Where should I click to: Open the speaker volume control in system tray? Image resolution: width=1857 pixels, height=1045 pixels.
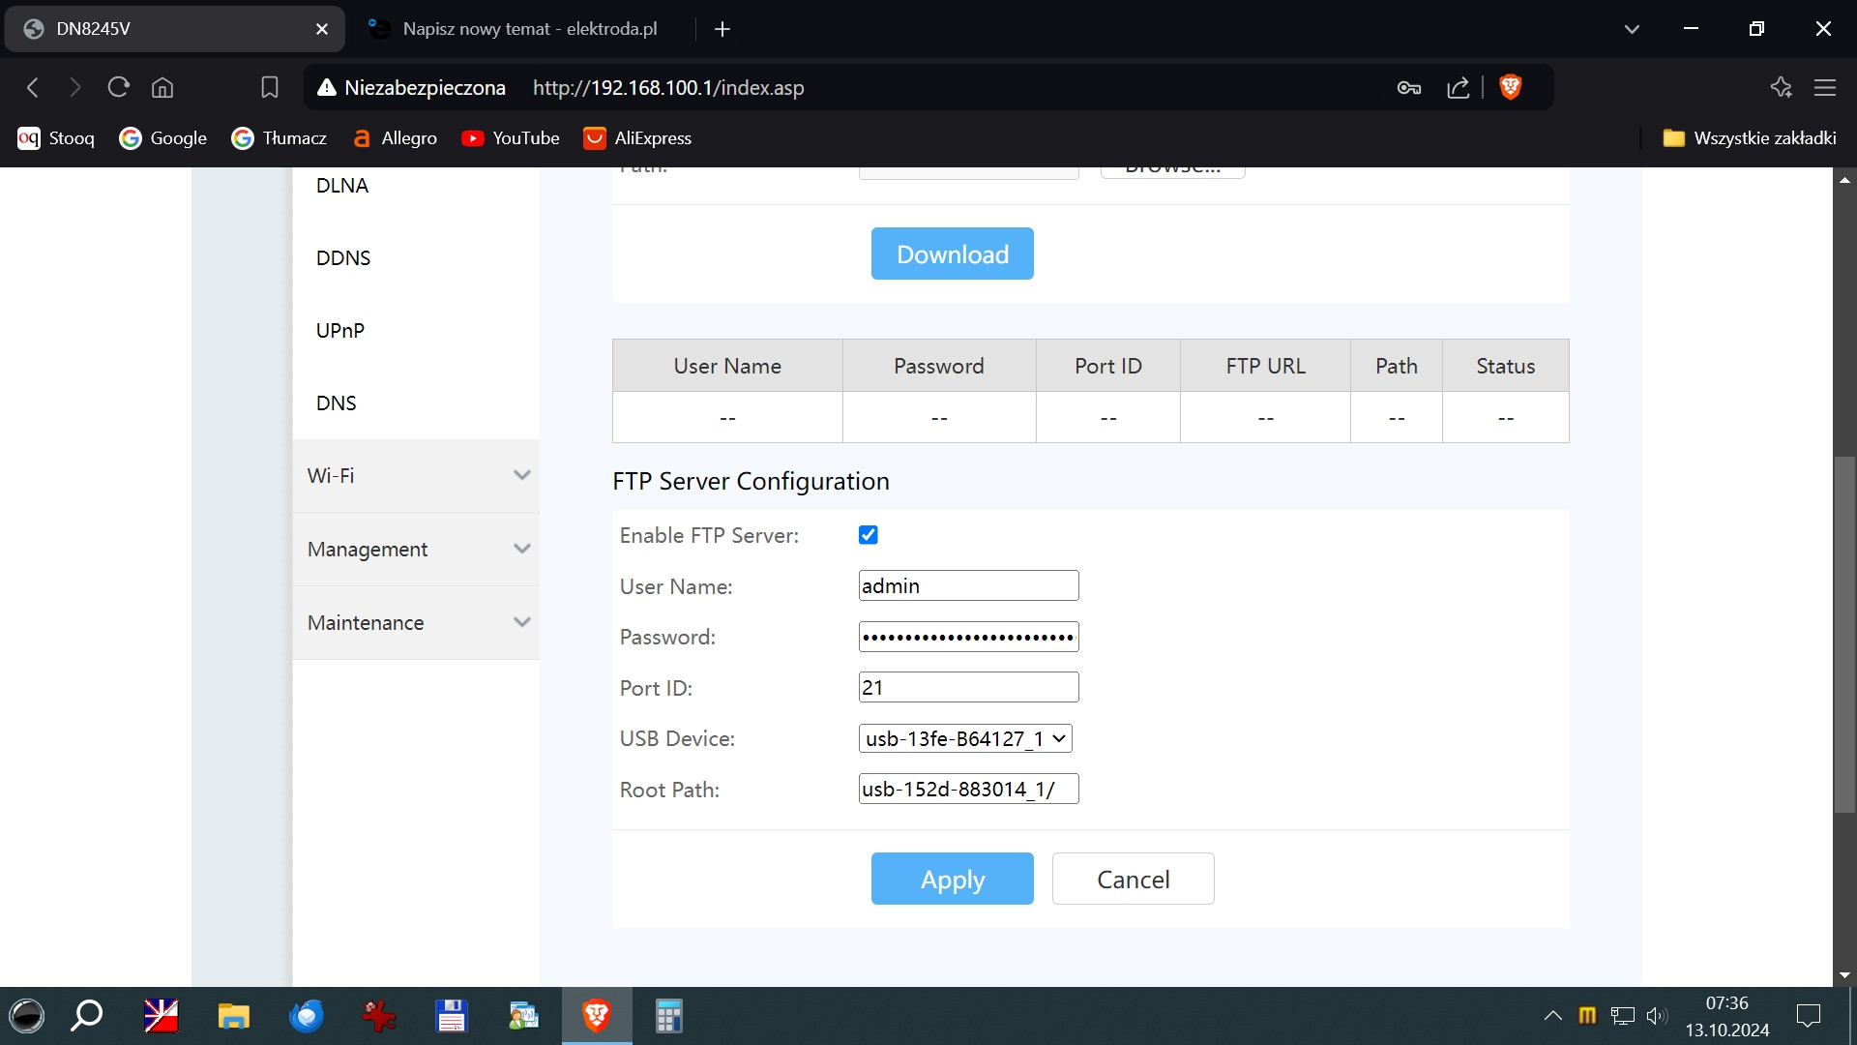(x=1657, y=1015)
